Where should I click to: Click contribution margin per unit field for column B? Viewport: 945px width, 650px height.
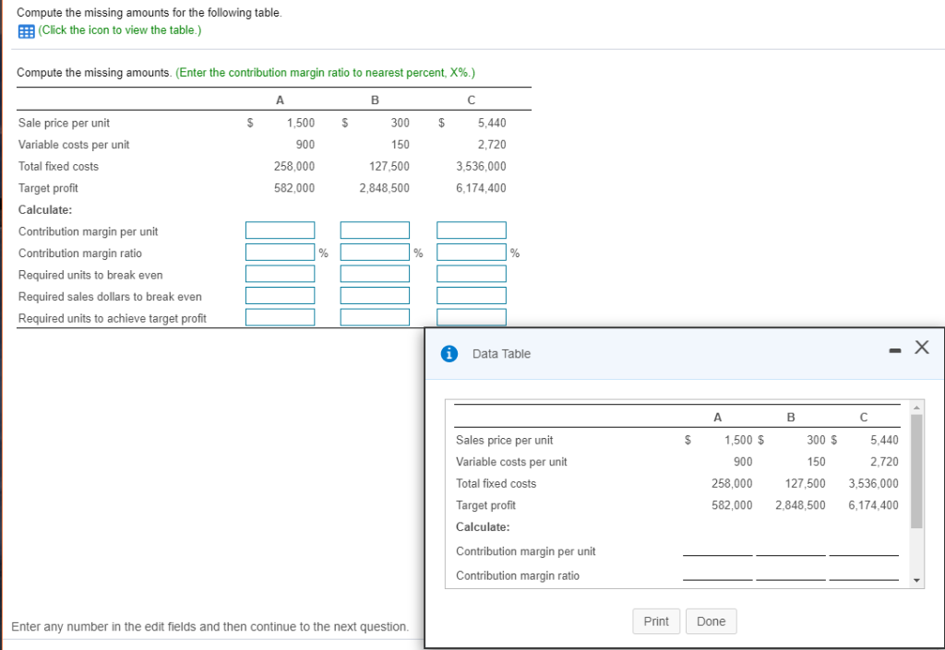[x=375, y=230]
